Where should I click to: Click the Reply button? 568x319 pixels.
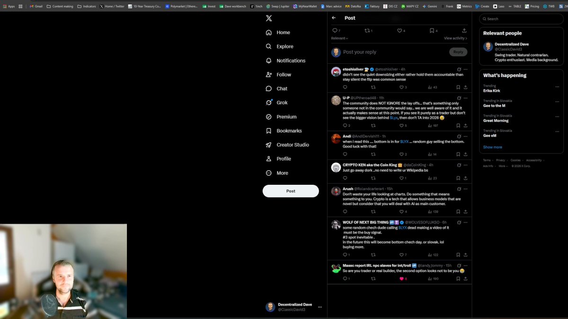[x=458, y=52]
